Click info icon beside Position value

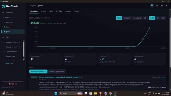(41, 56)
